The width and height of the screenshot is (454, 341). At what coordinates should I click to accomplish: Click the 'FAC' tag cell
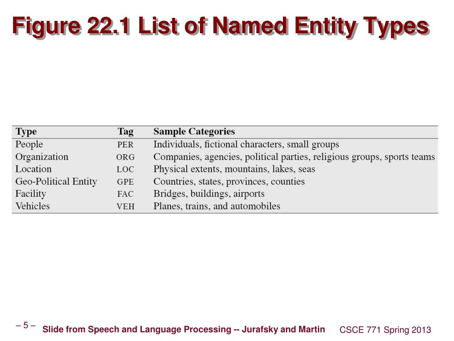(125, 194)
